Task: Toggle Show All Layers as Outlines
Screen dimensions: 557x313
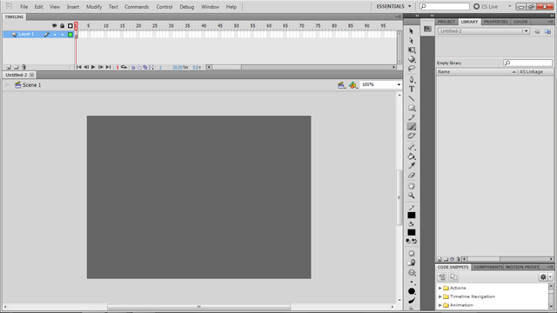Action: click(70, 25)
